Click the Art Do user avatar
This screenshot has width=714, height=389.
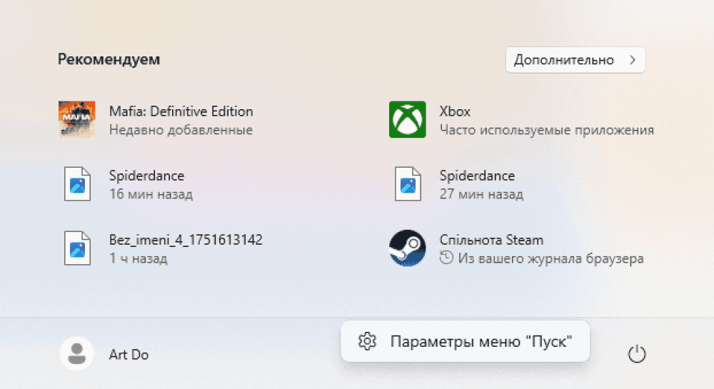pyautogui.click(x=76, y=354)
